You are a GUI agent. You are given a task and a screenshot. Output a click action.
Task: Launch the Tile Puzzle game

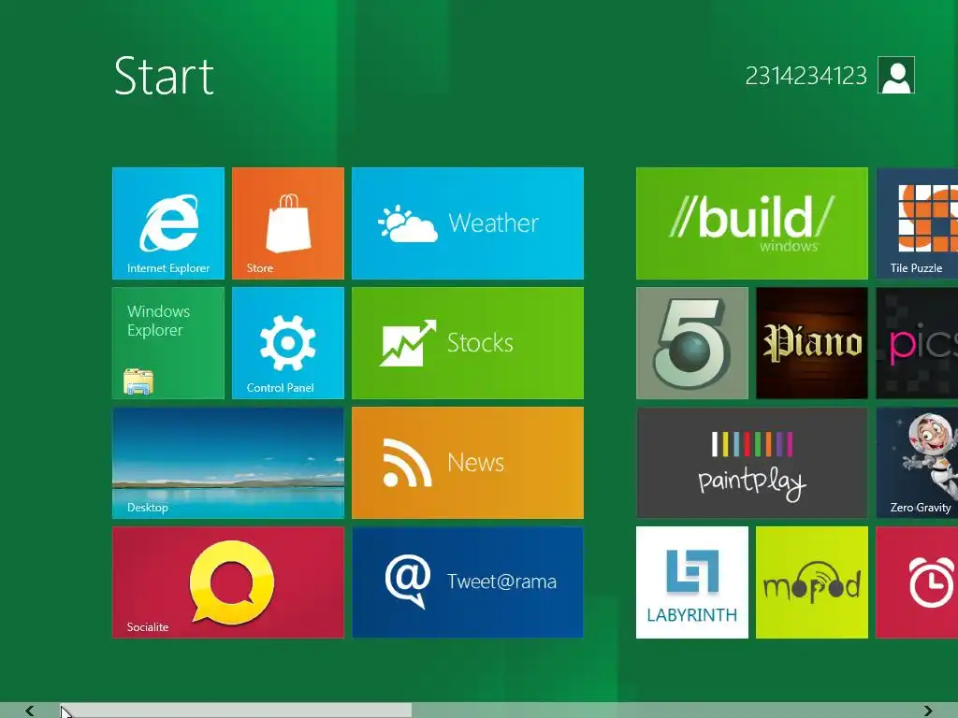pos(917,223)
